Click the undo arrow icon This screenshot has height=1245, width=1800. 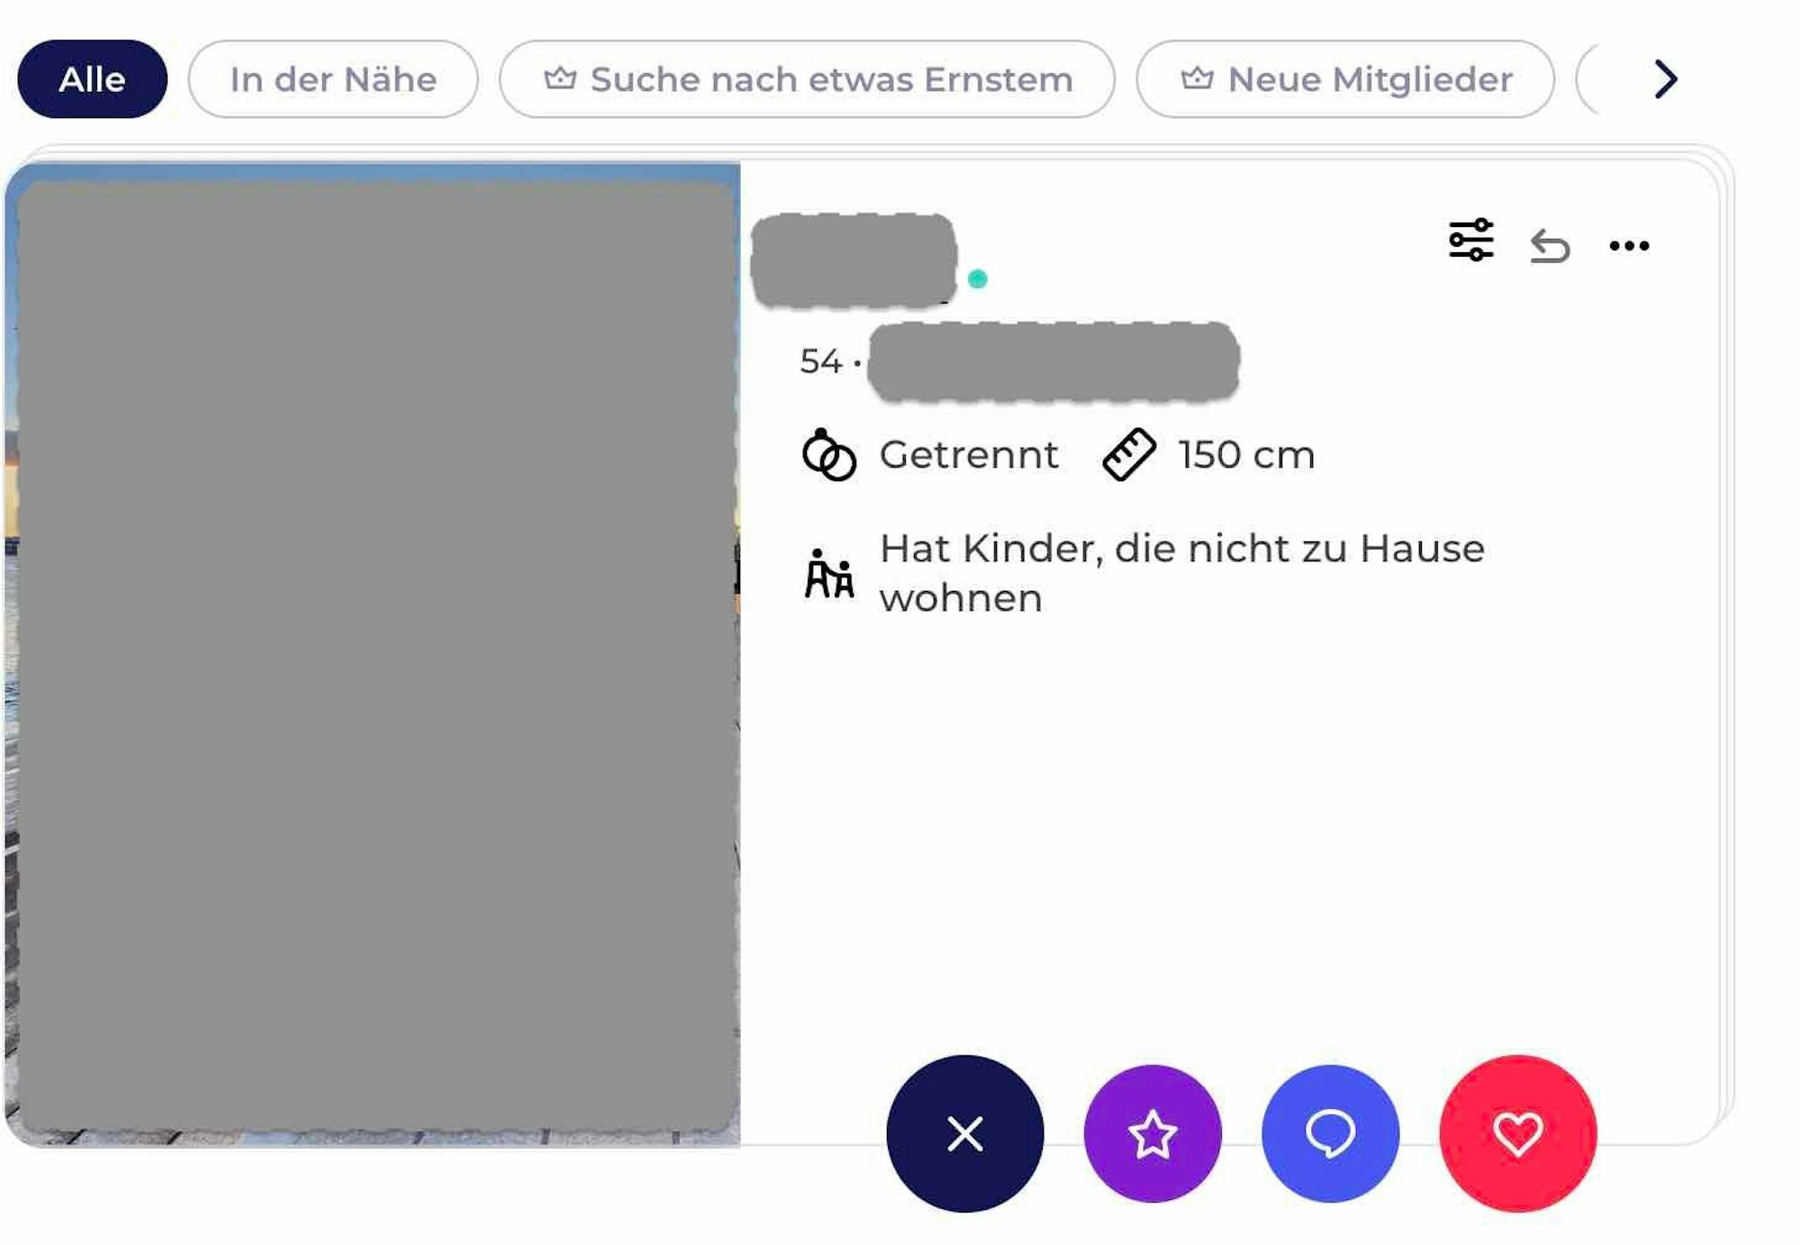[x=1550, y=245]
